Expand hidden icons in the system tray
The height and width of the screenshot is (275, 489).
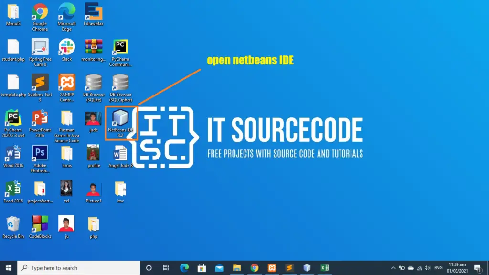pos(393,268)
